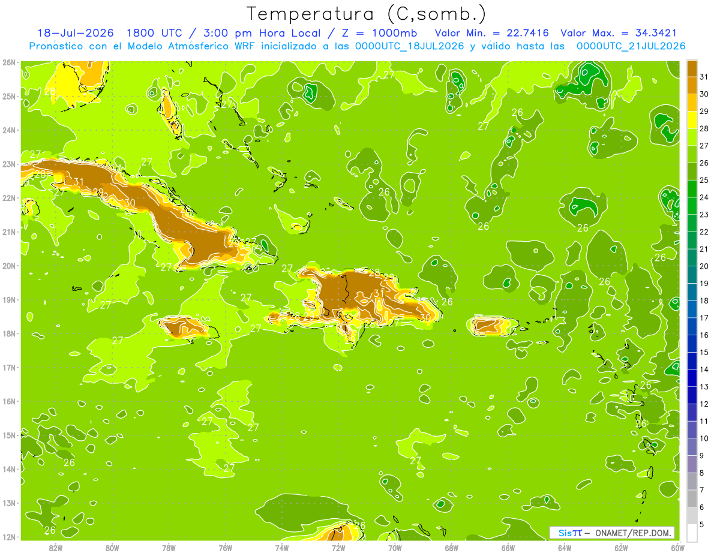This screenshot has height=556, width=720.
Task: Click the 22N latitude axis label
Action: point(8,198)
